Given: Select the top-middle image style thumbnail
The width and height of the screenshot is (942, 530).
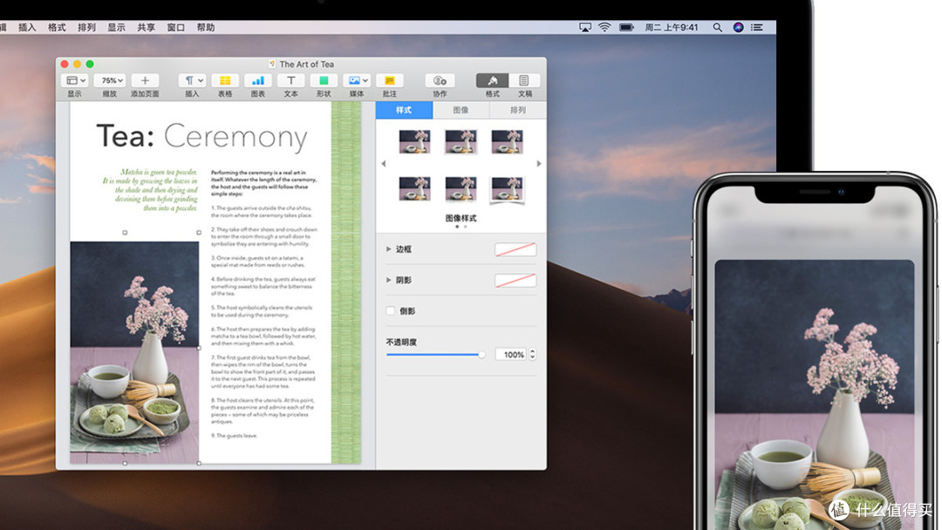Looking at the screenshot, I should pos(461,142).
